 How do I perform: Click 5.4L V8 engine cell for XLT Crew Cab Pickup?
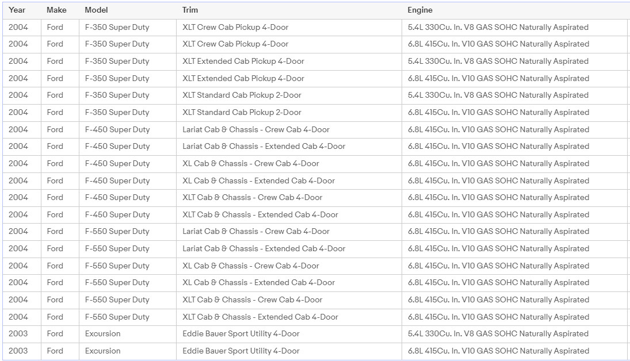click(498, 28)
